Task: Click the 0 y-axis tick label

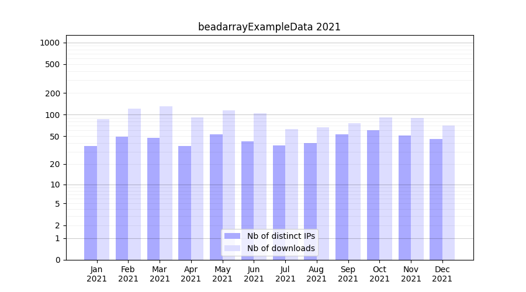Action: [x=57, y=260]
